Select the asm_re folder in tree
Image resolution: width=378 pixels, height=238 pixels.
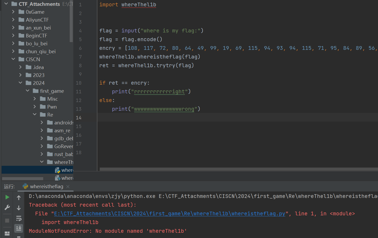click(62, 131)
